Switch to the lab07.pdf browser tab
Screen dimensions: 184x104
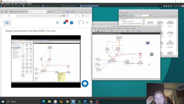[x=56, y=12]
